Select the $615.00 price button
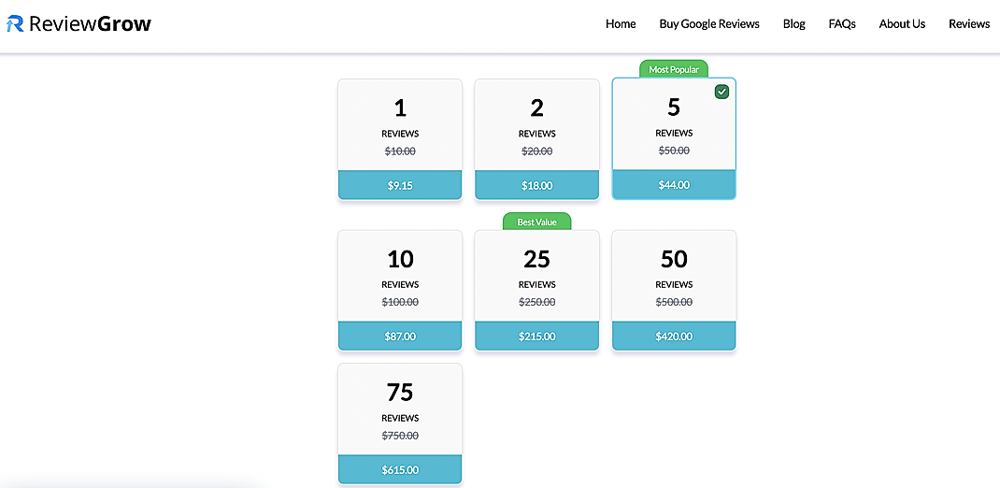The width and height of the screenshot is (1000, 488). (x=400, y=470)
